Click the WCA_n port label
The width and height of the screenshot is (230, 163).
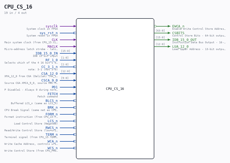53,141
